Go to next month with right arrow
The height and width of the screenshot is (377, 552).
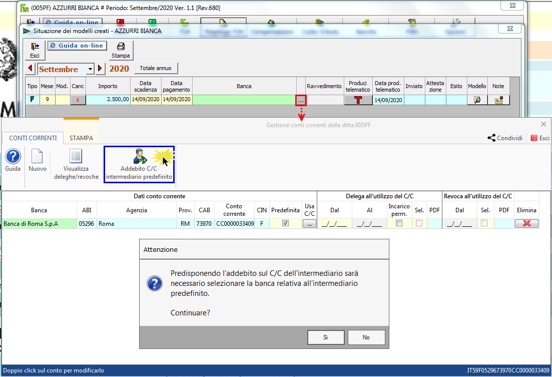[100, 69]
